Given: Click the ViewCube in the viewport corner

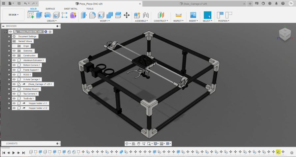Looking at the screenshot, I should click(x=285, y=33).
